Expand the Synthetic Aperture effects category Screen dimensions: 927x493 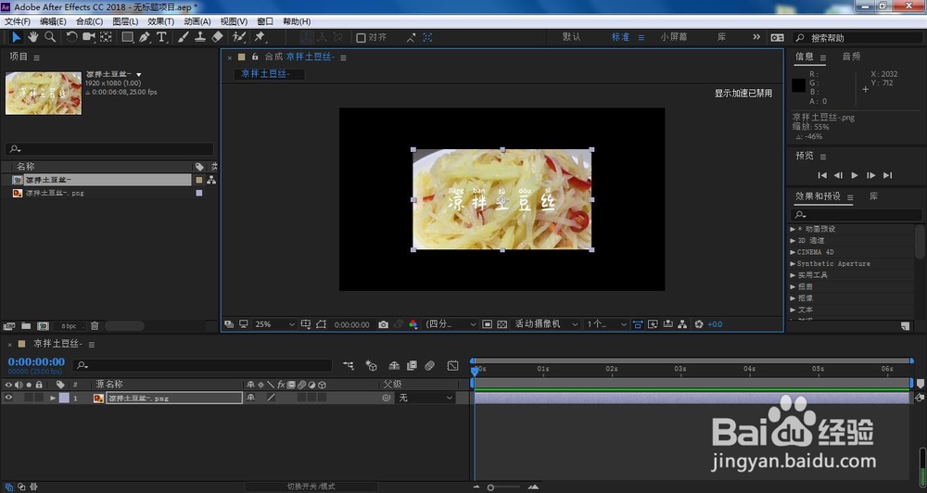pos(793,263)
